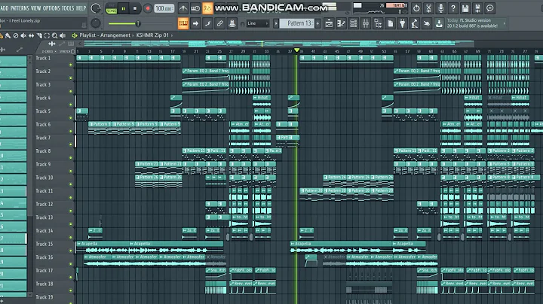Select the playlist mute tool
The image size is (543, 304).
click(23, 35)
